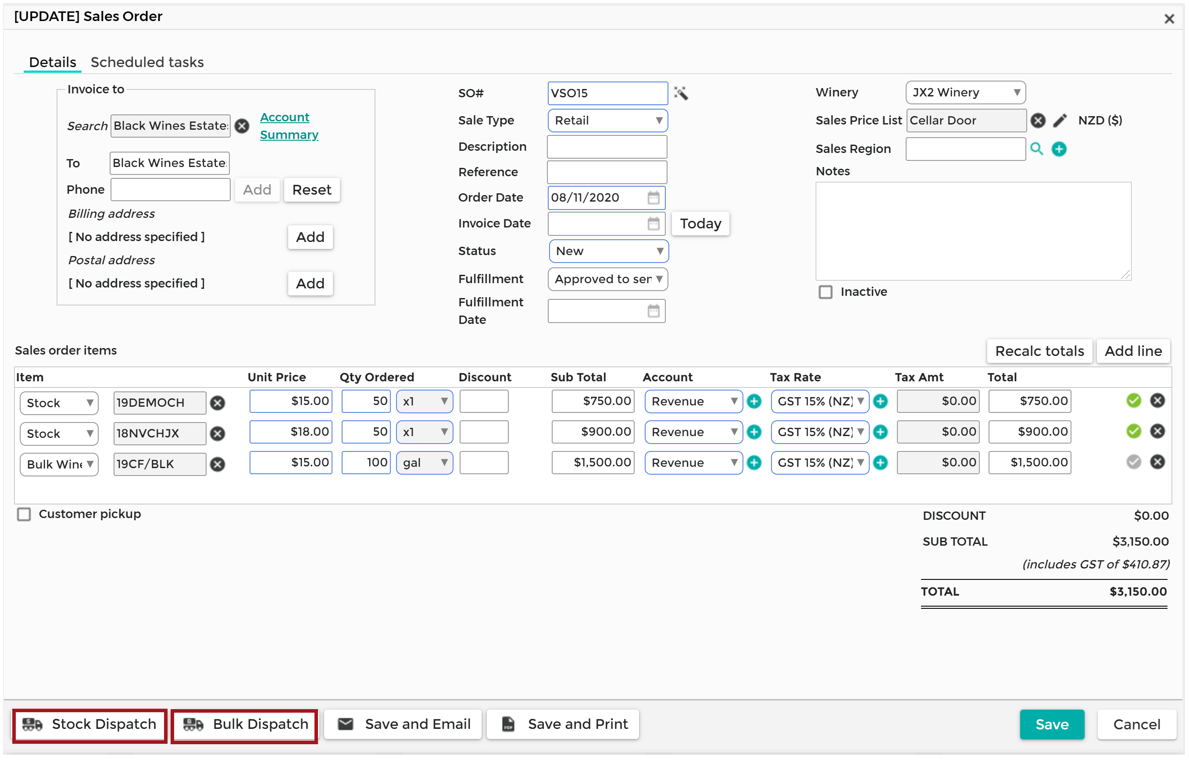Click grey check on the 19CF/BLK line
The image size is (1189, 760).
tap(1133, 462)
